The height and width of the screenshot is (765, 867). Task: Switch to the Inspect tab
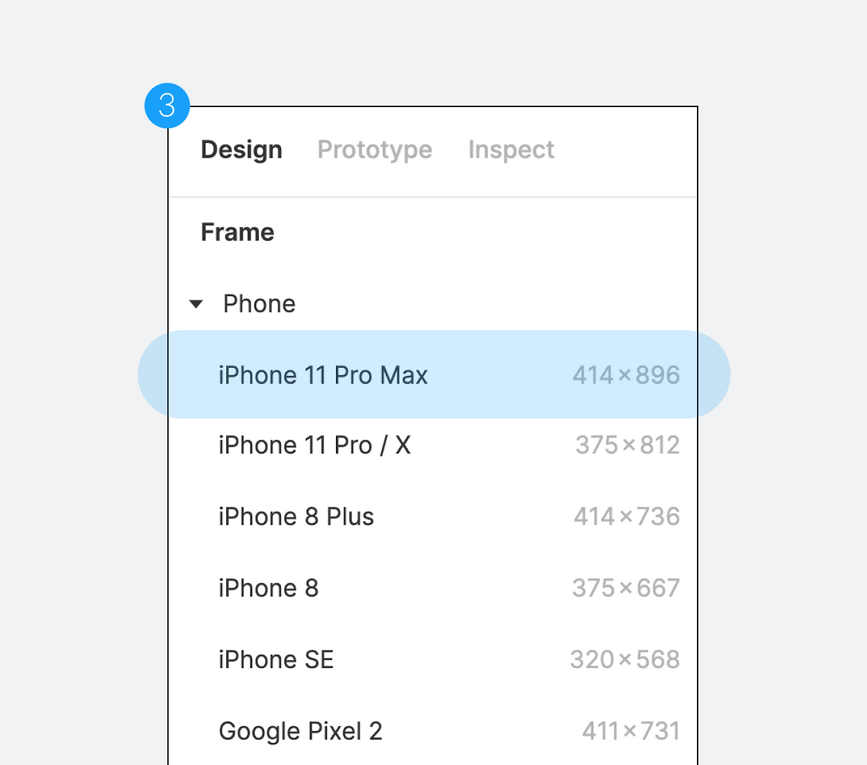(511, 150)
